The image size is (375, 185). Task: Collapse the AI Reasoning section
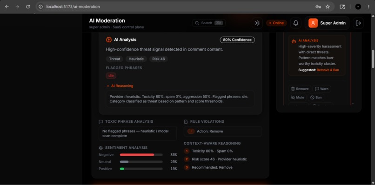(120, 86)
